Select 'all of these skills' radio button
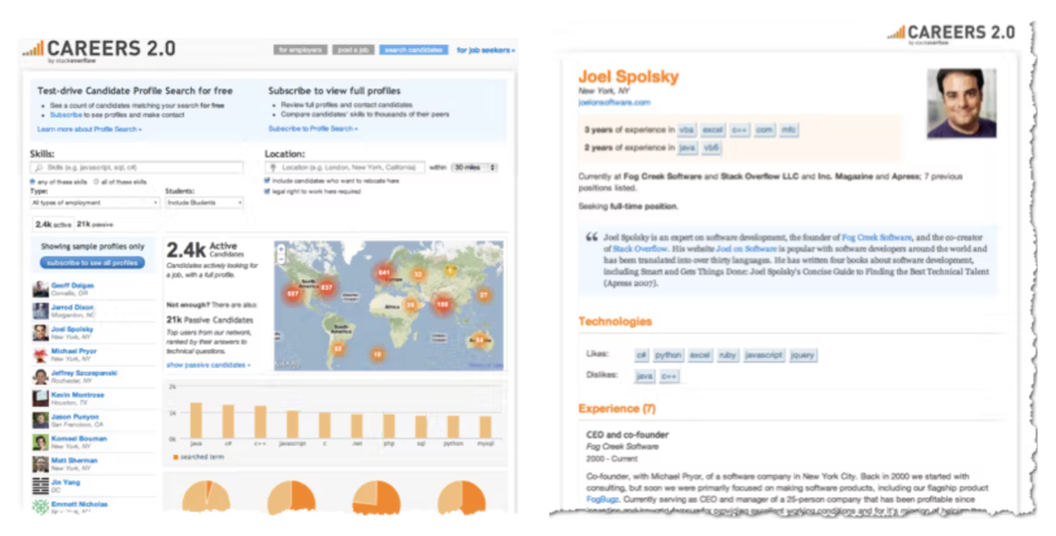This screenshot has height=536, width=1056. click(96, 182)
